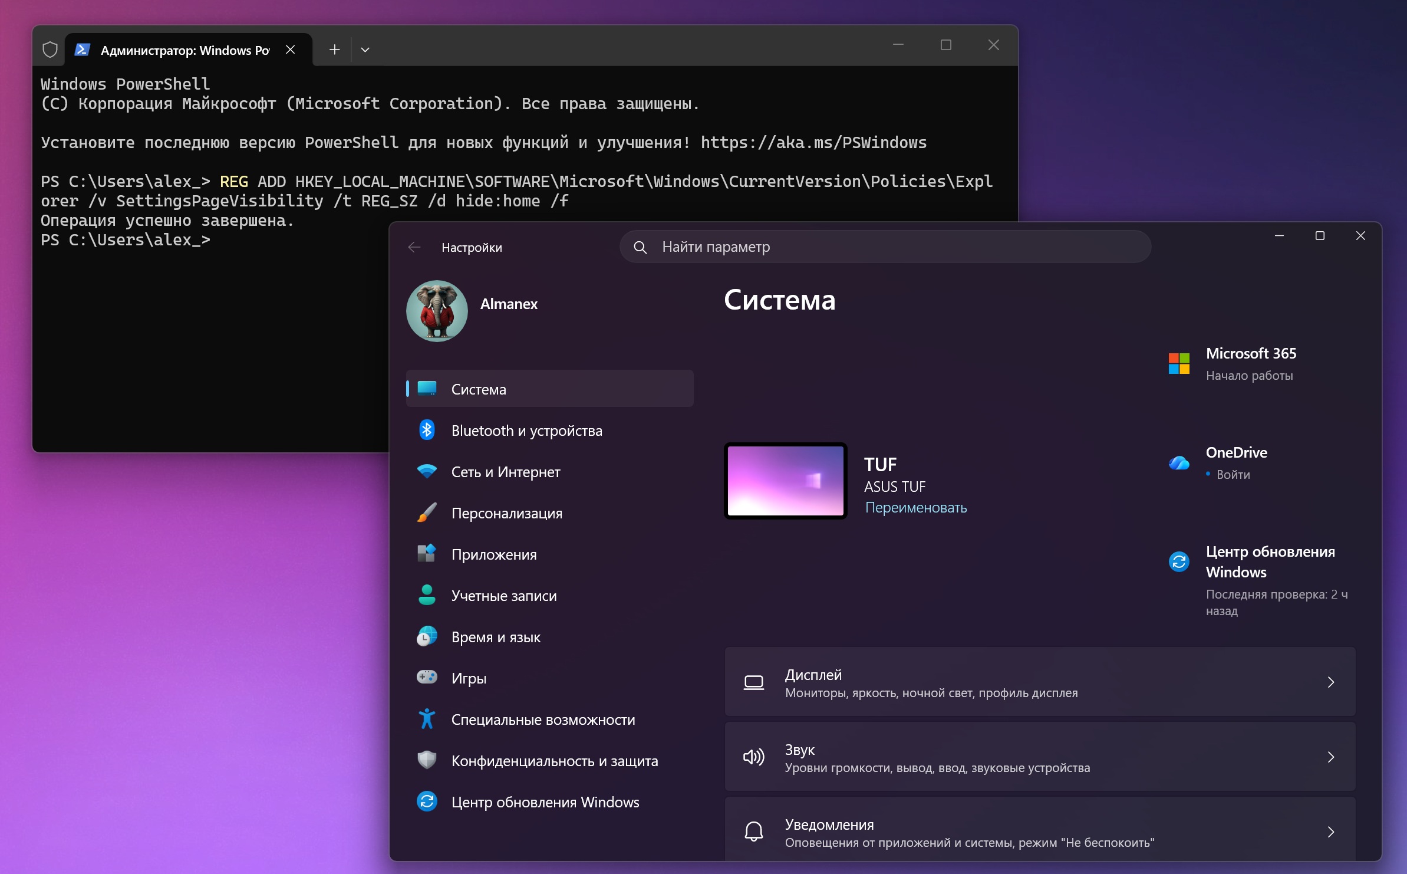Image resolution: width=1407 pixels, height=874 pixels.
Task: Click the Настройки window title
Action: [x=472, y=248]
